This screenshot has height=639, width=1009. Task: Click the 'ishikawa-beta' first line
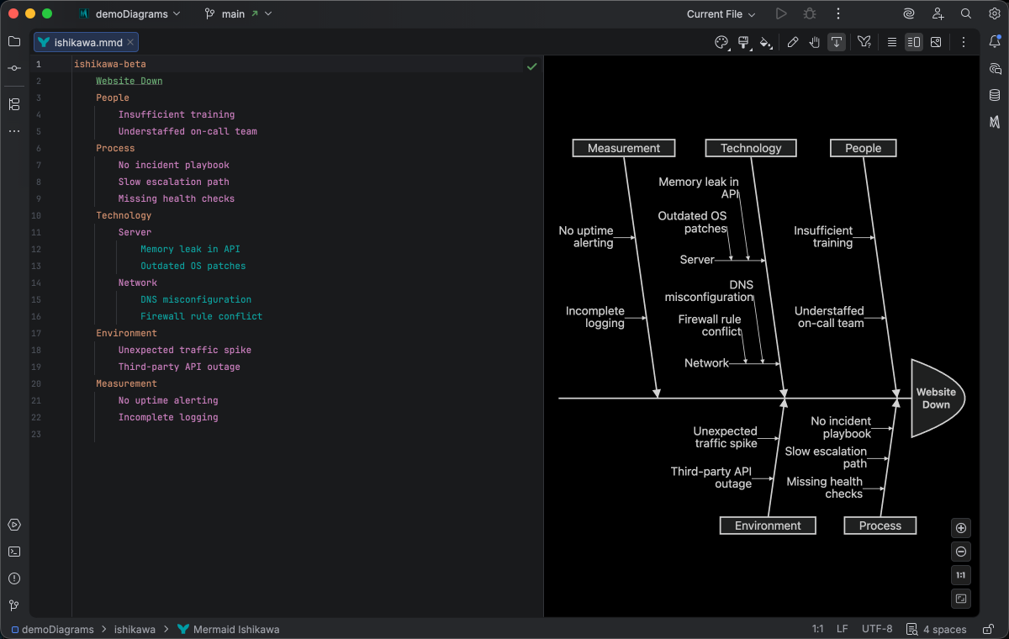pos(109,64)
